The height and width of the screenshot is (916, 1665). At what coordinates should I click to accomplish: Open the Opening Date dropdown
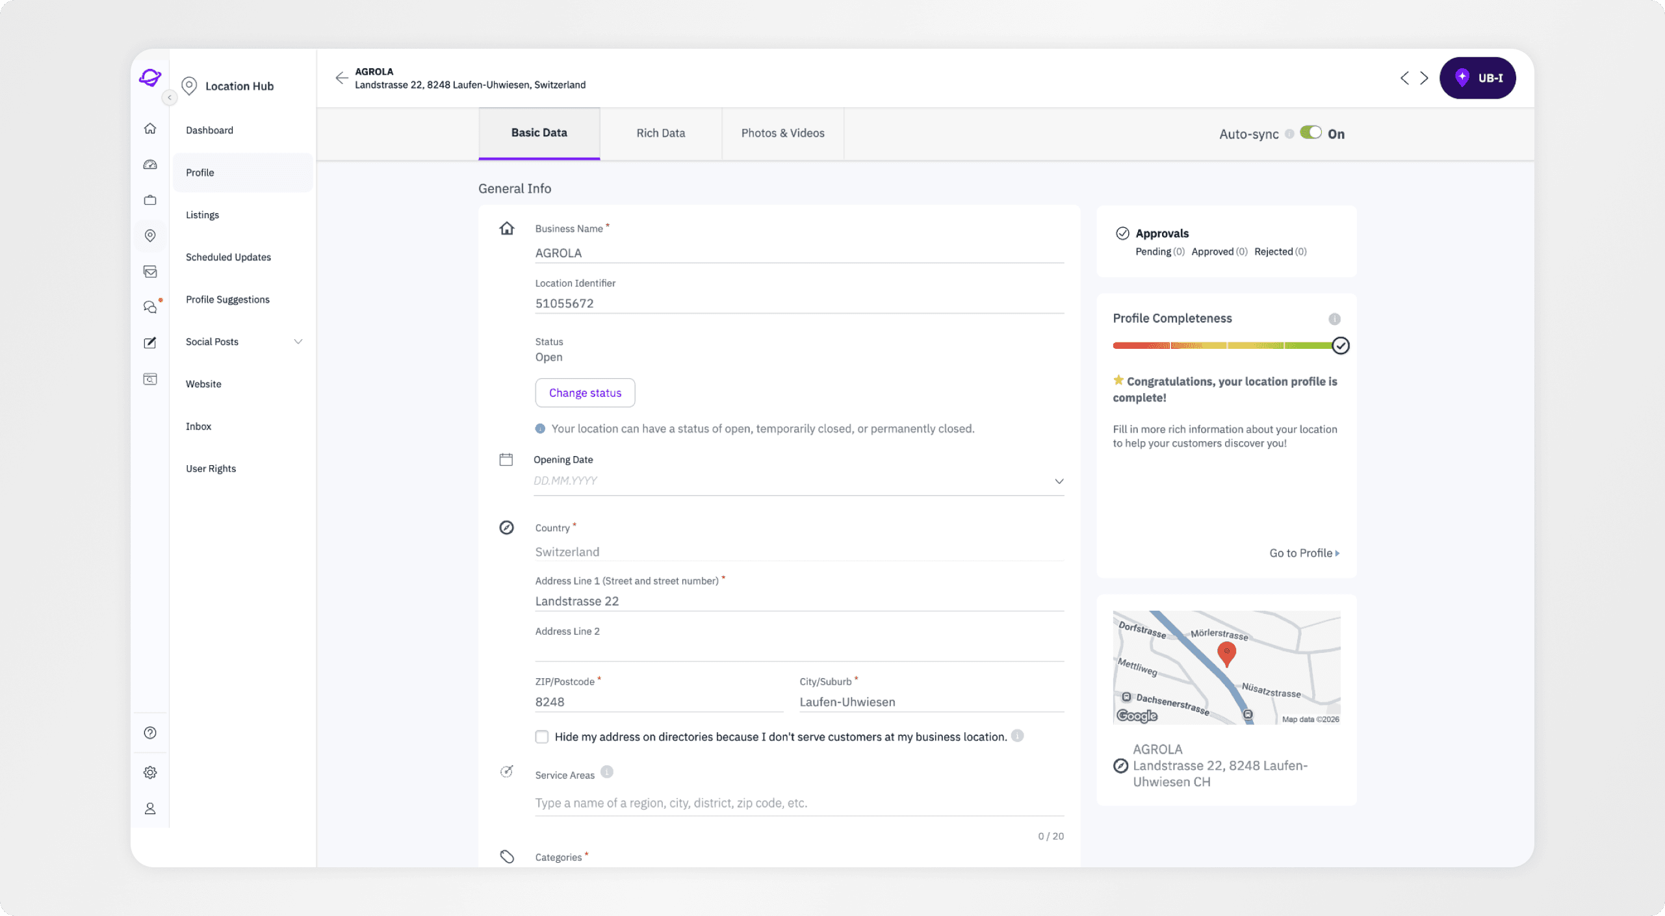pyautogui.click(x=1059, y=481)
